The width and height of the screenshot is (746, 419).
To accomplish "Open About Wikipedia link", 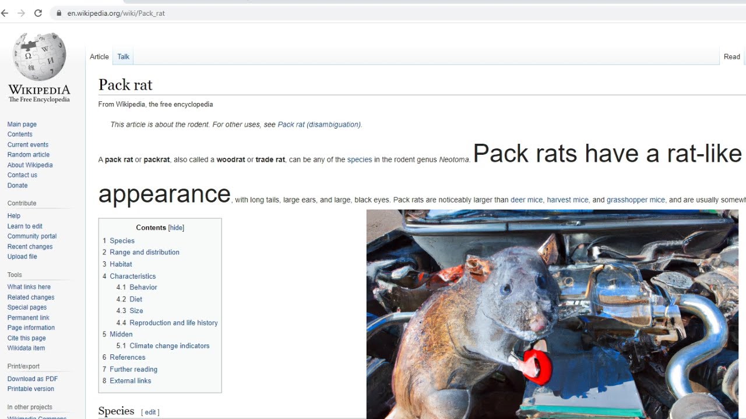I will (30, 165).
